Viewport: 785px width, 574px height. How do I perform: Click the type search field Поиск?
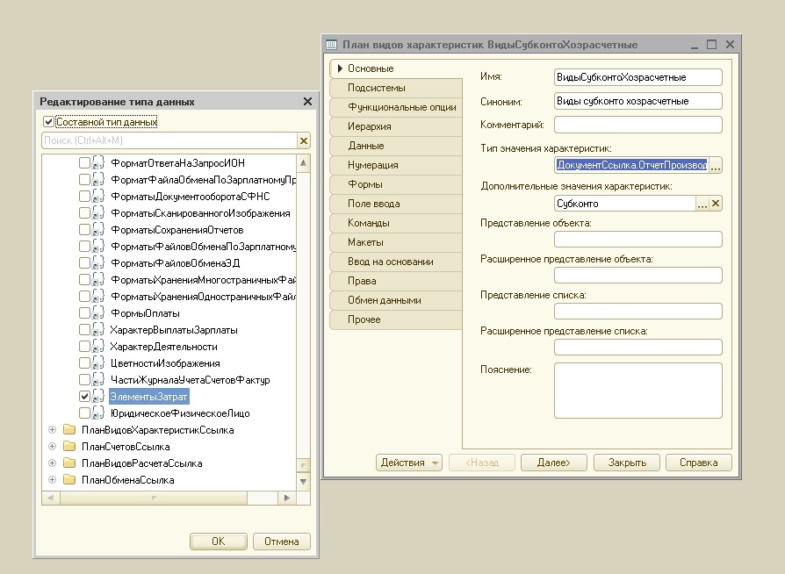[x=169, y=140]
